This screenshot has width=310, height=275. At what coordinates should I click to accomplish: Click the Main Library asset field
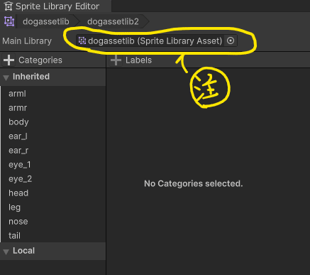pos(157,41)
